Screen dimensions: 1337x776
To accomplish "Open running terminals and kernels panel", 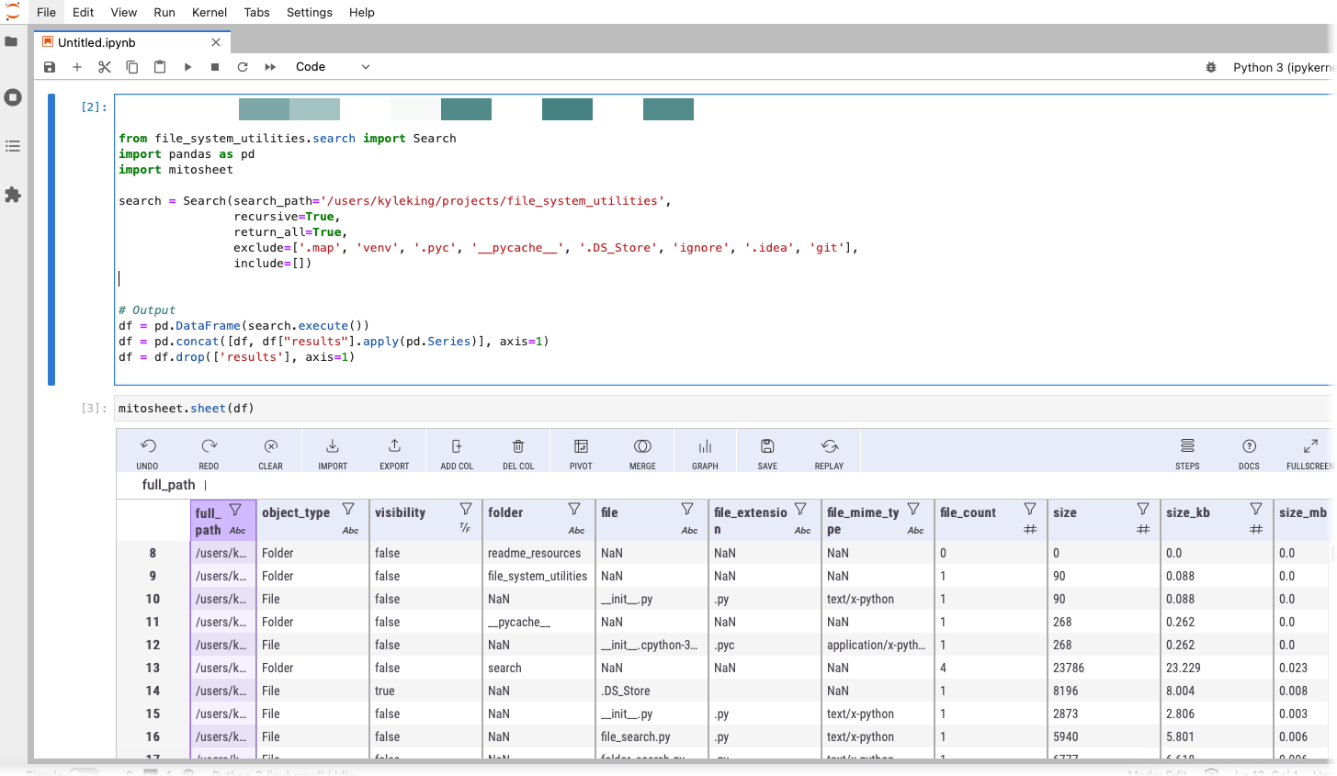I will pos(13,97).
